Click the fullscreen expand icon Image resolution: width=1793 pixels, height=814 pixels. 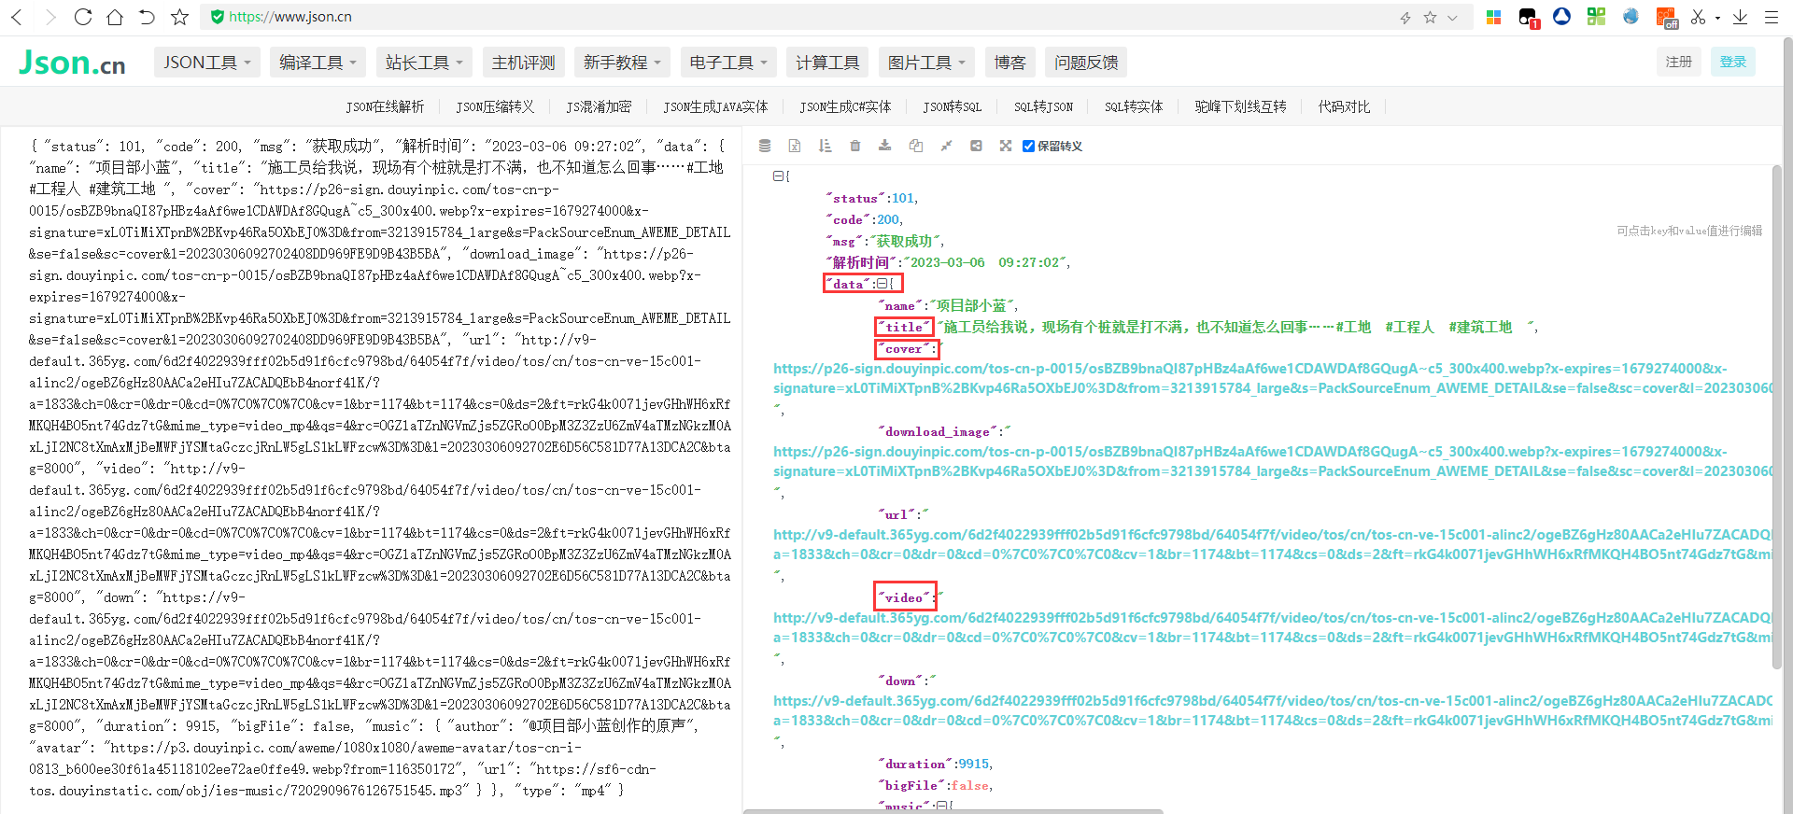[x=1006, y=146]
